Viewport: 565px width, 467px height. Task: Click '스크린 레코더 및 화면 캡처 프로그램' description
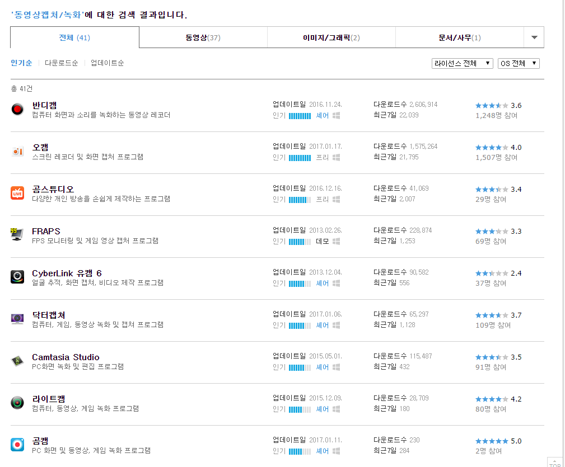click(x=87, y=157)
